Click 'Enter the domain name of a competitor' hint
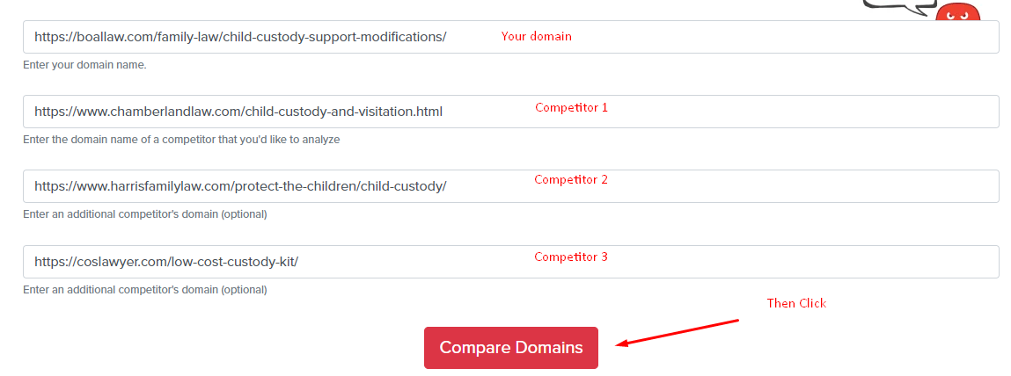Screen dimensions: 1011x376 [181, 139]
